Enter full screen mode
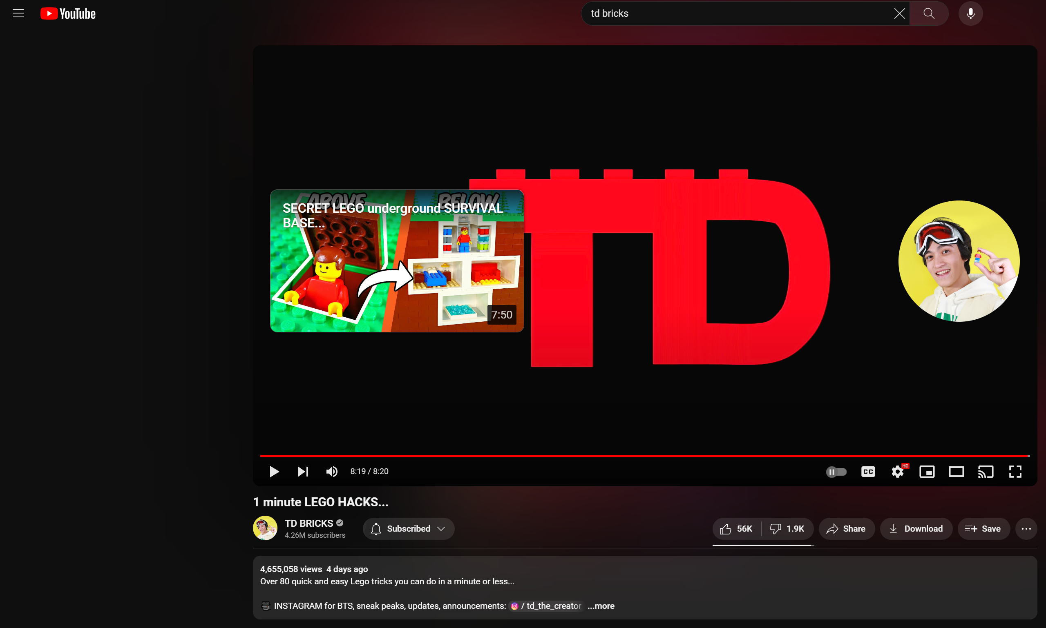 click(1015, 472)
